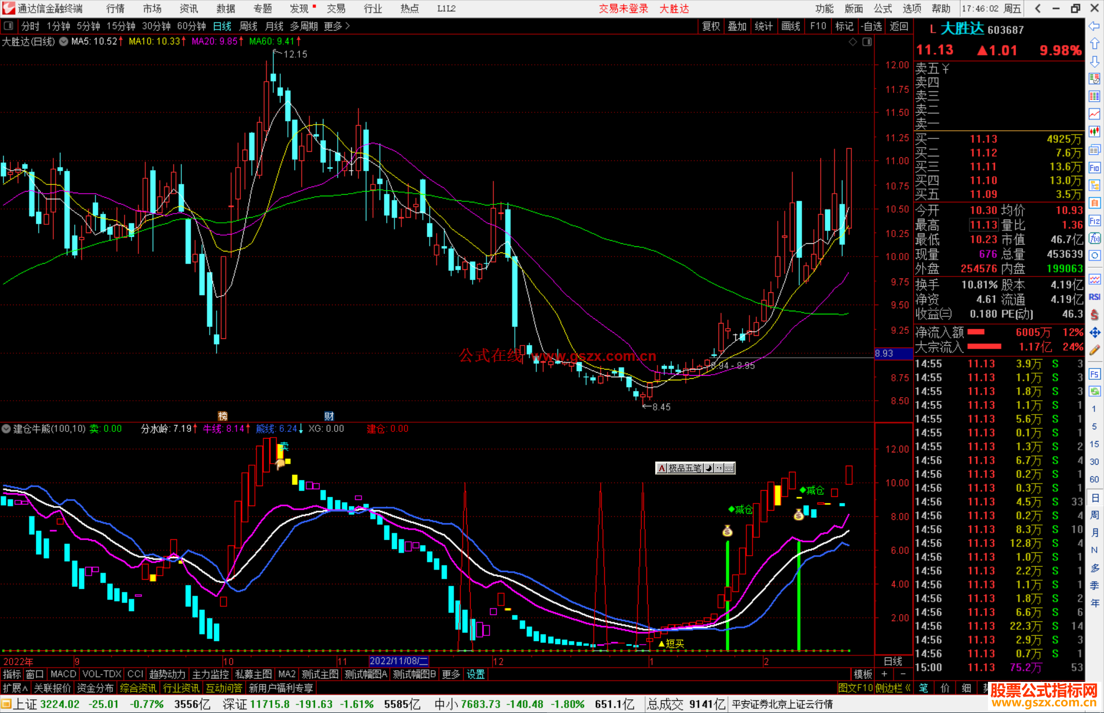Click the 复权 button above the chart
This screenshot has width=1104, height=713.
pyautogui.click(x=710, y=26)
